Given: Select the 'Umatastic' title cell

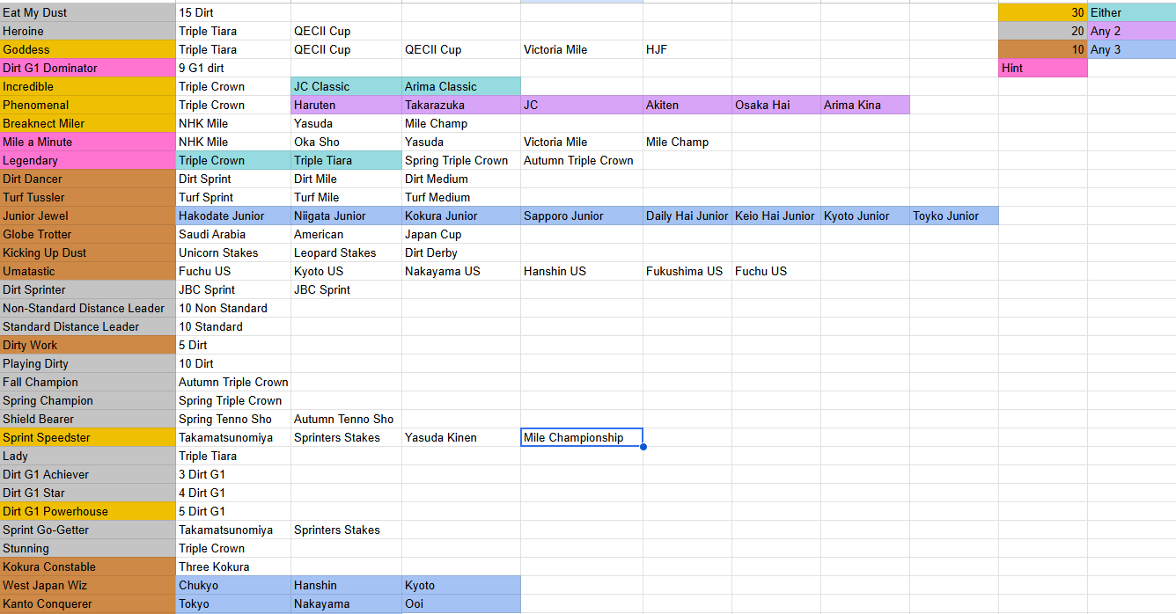Looking at the screenshot, I should [88, 271].
